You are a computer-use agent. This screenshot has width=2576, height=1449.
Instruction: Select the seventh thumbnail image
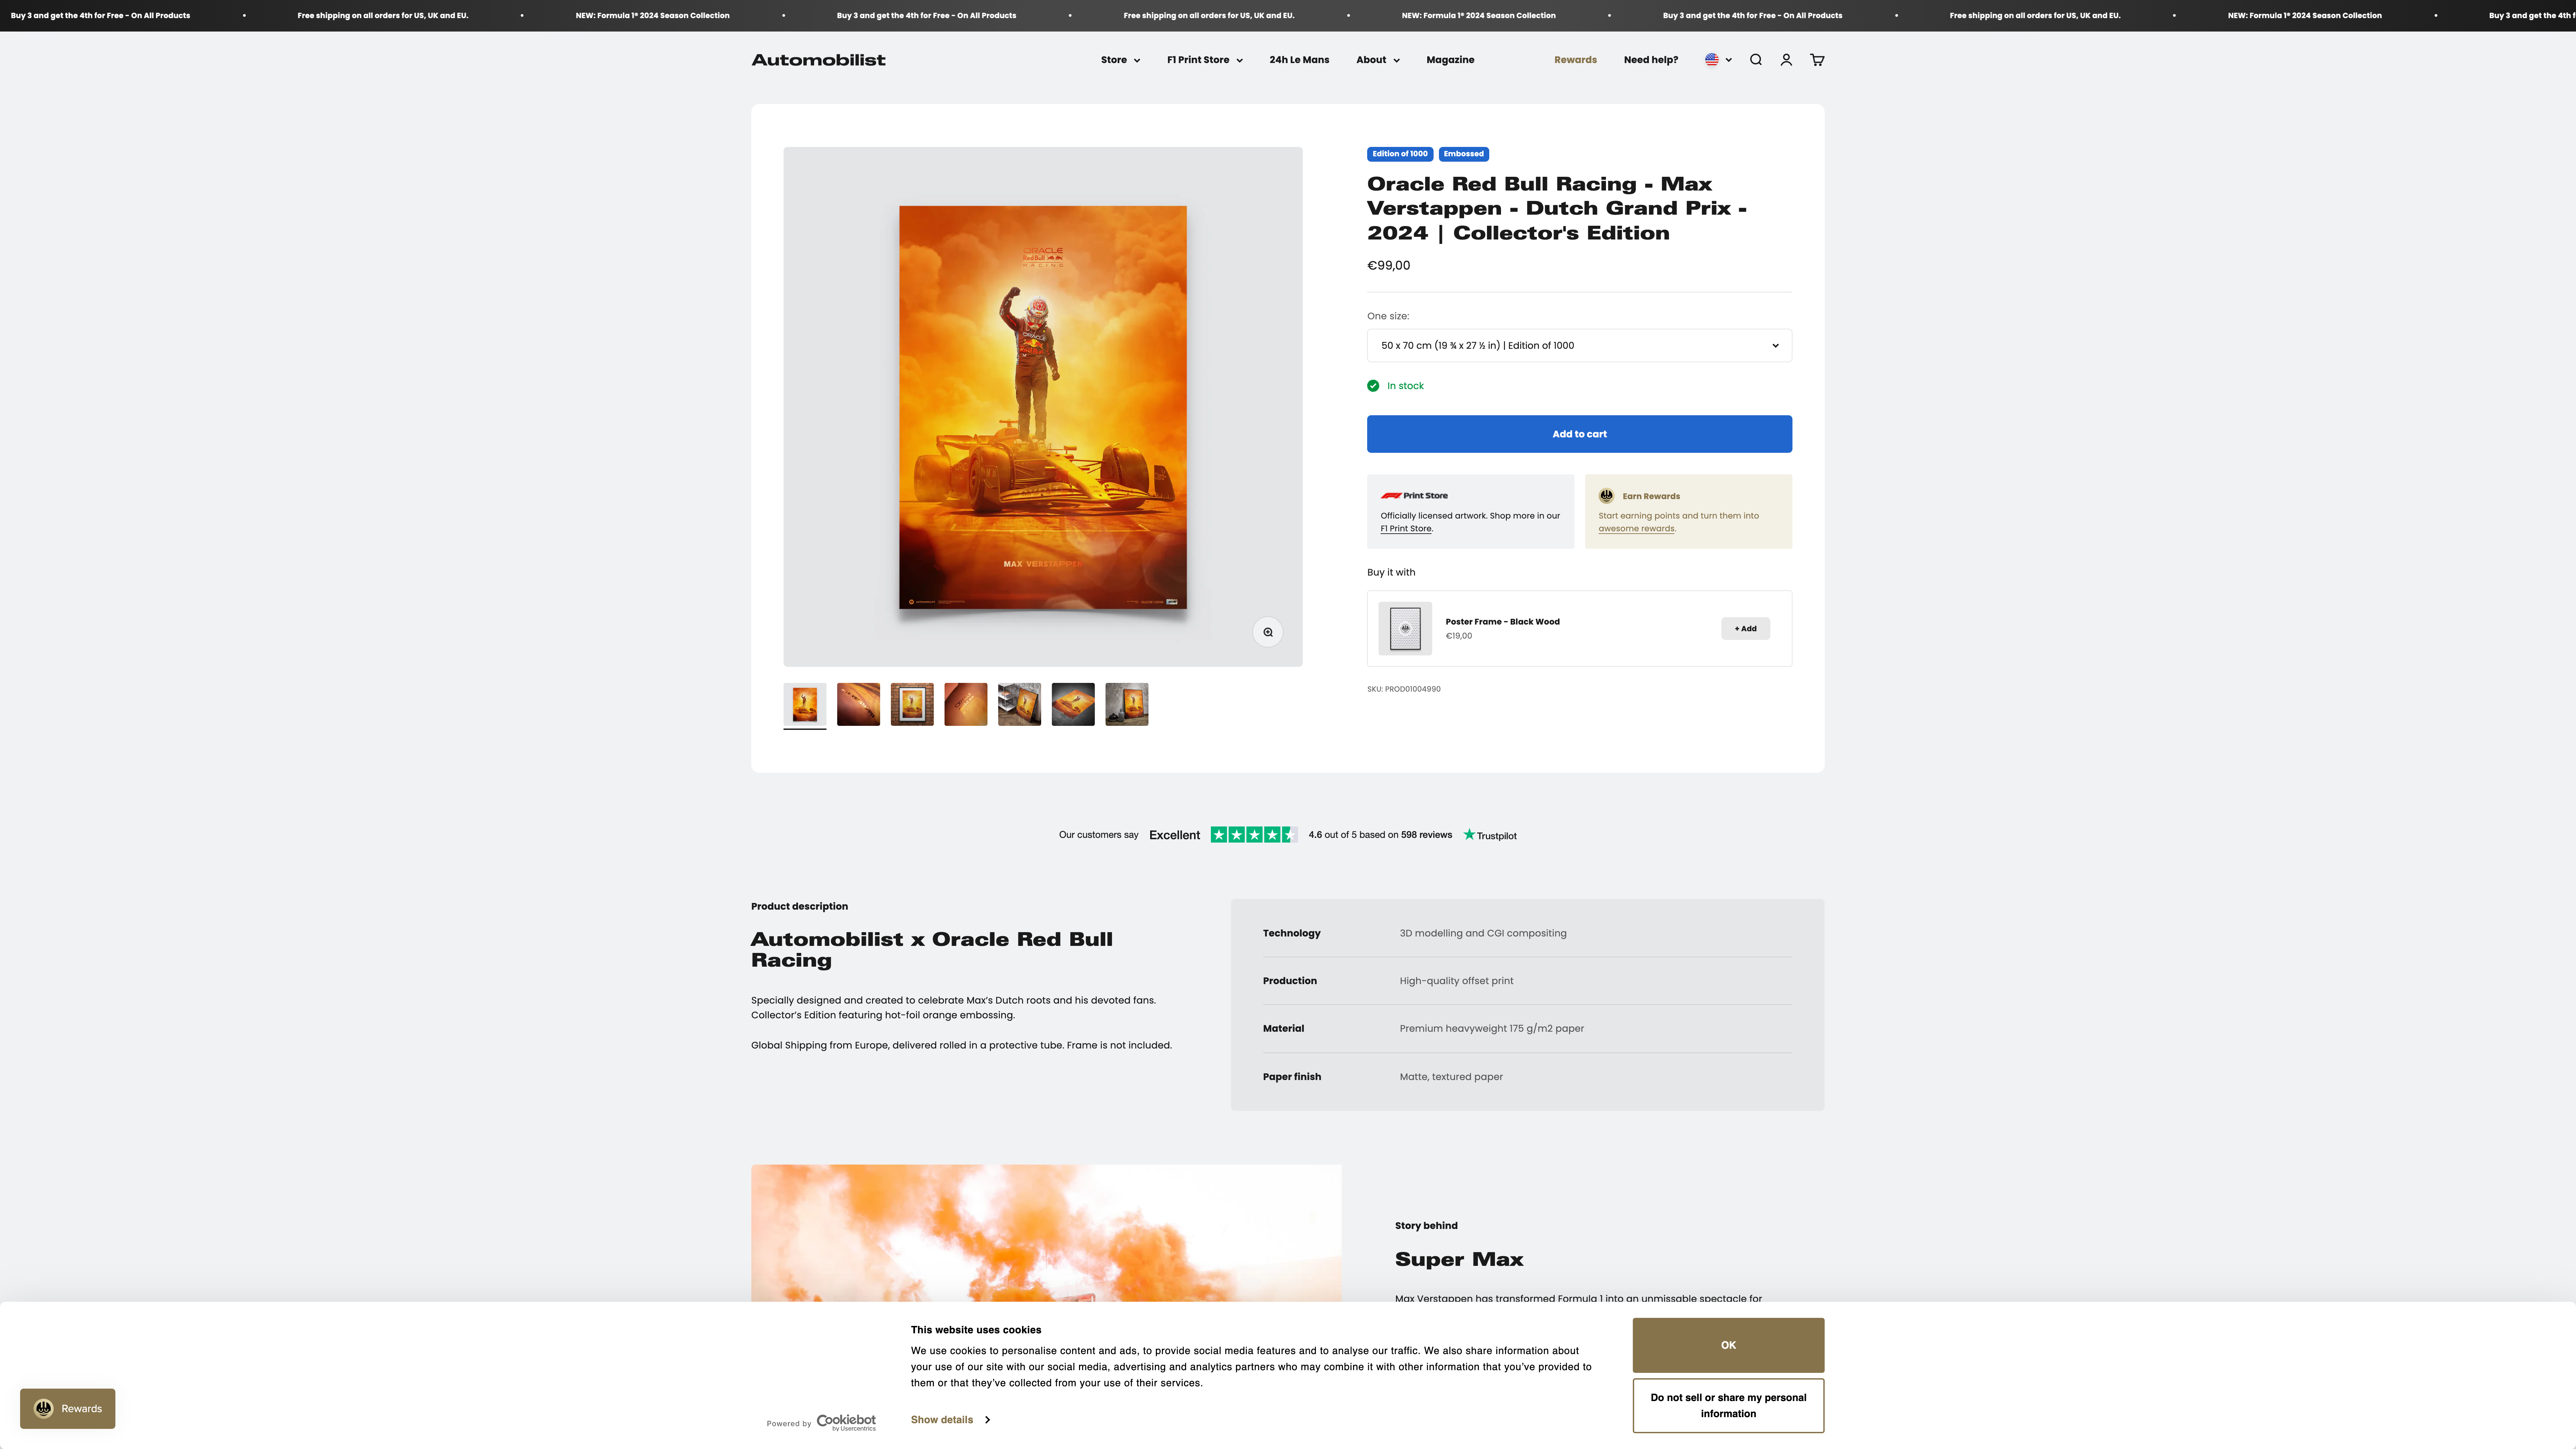click(x=1127, y=705)
